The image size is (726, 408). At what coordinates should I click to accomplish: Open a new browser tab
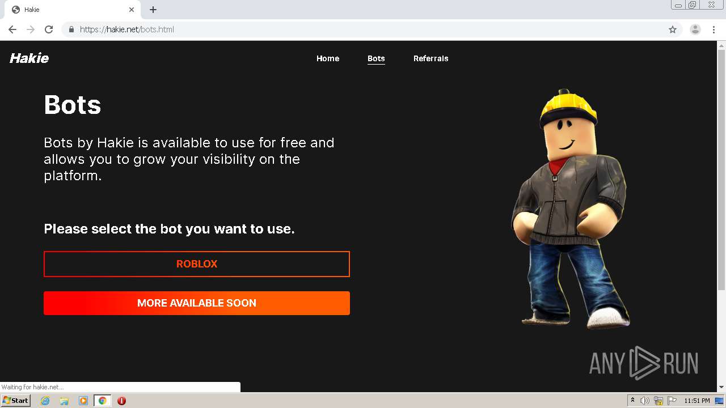[153, 10]
